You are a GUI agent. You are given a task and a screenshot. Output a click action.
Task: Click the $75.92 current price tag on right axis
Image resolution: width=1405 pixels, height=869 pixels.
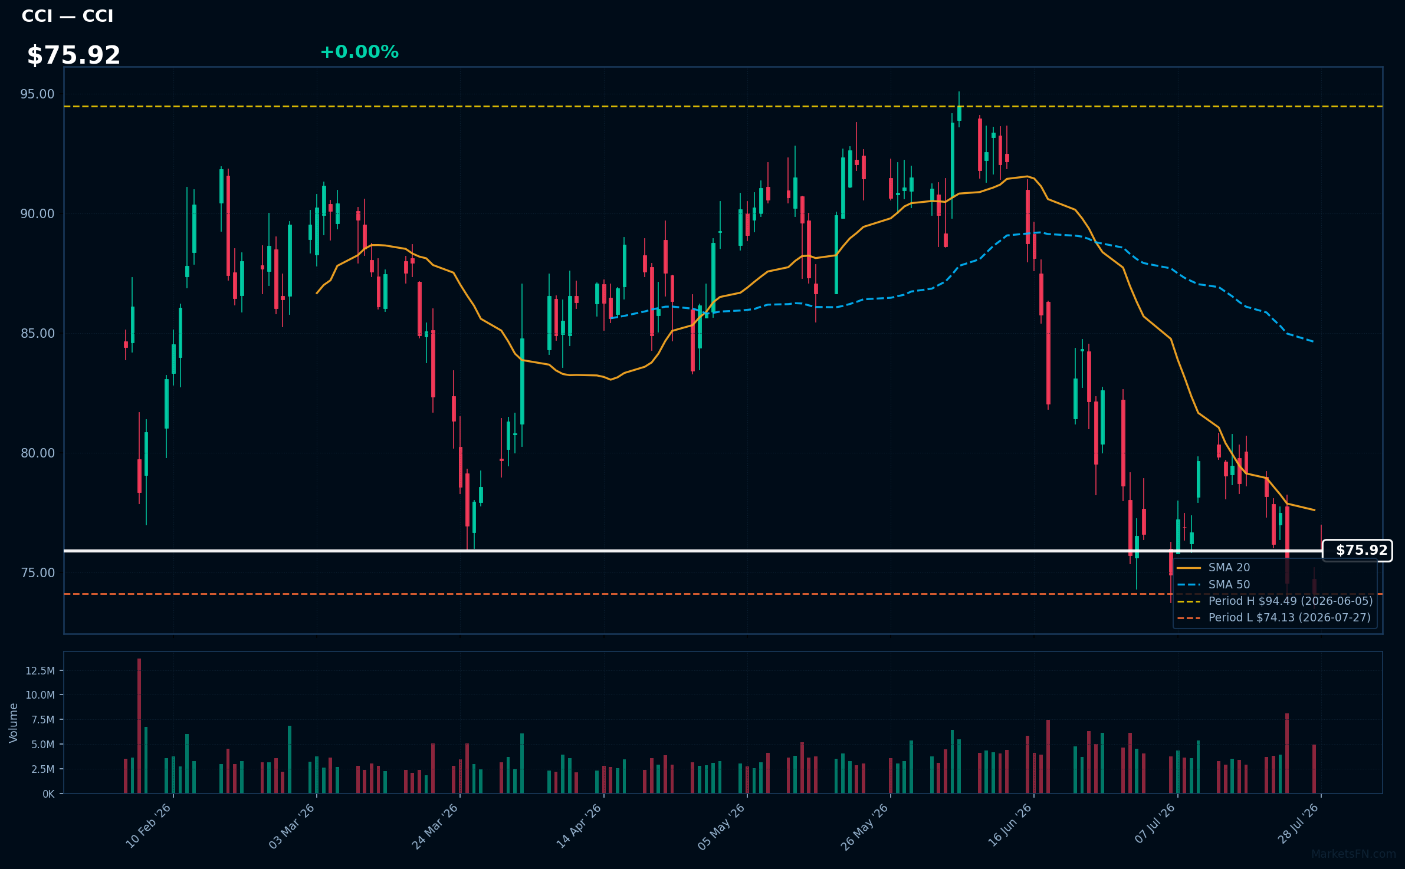(1357, 551)
